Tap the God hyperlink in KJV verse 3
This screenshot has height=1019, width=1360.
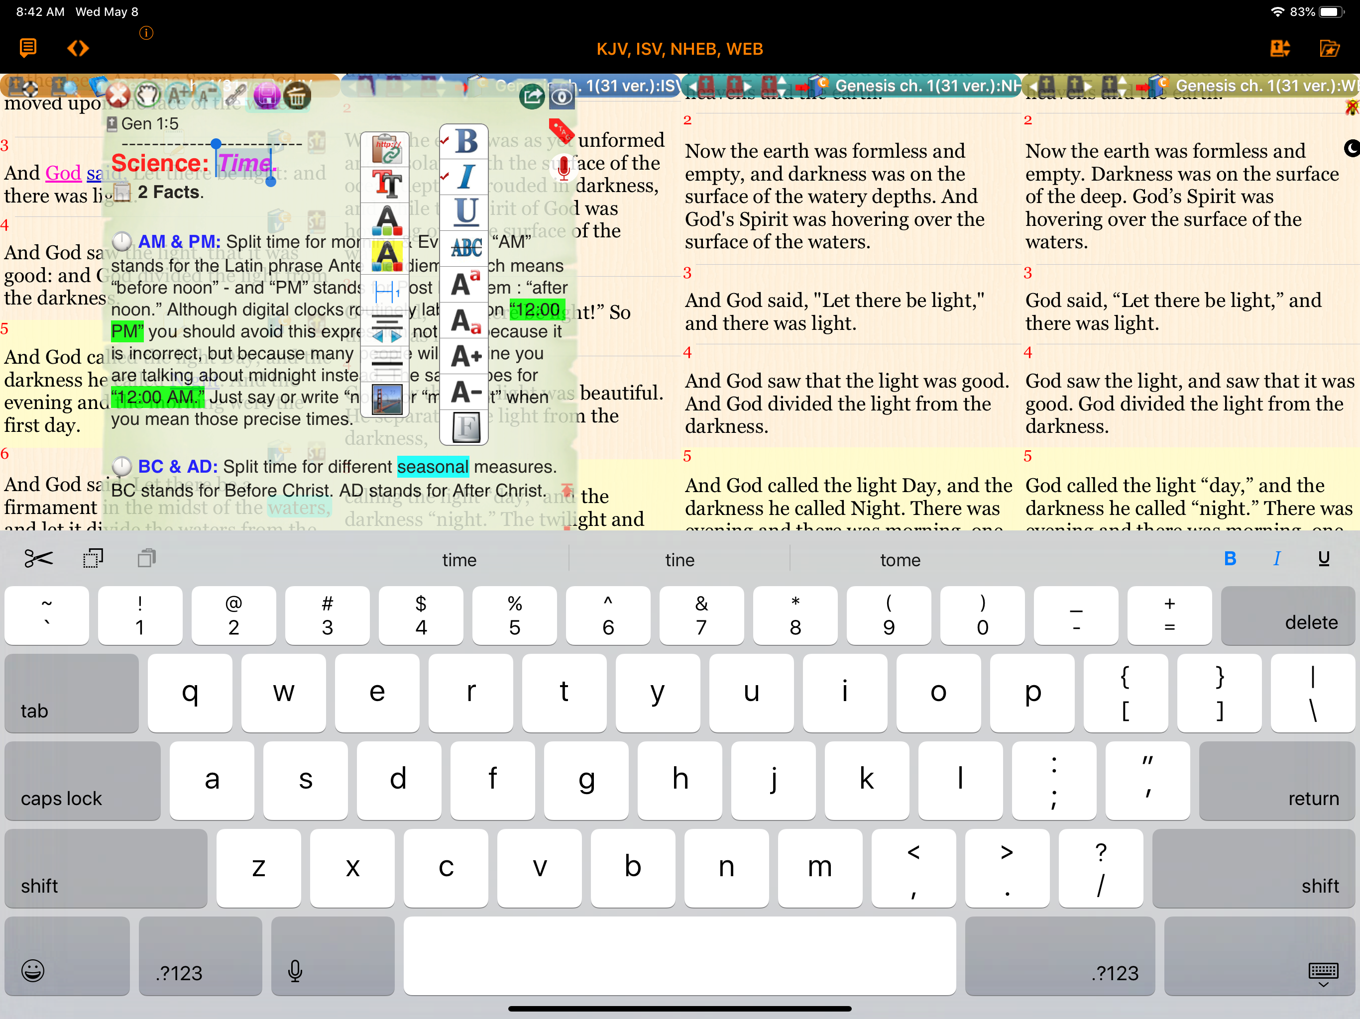coord(63,173)
